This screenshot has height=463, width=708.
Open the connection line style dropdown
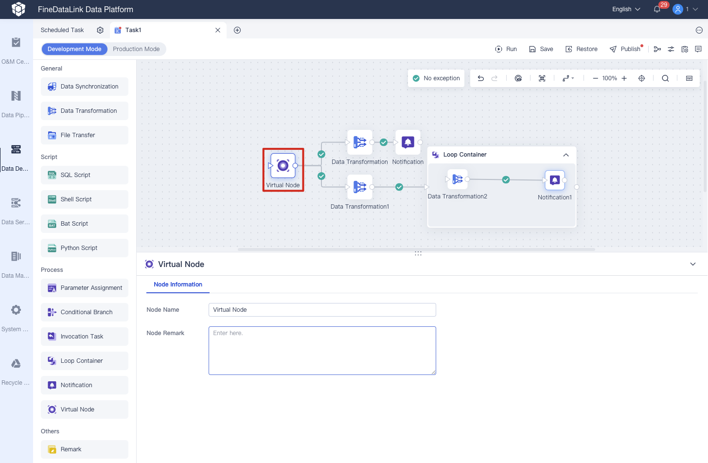568,78
